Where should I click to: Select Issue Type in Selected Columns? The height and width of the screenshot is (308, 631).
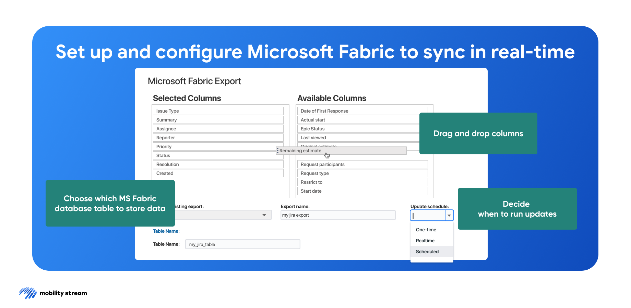tap(218, 111)
